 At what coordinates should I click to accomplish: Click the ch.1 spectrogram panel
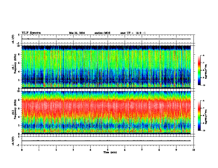tap(106, 67)
